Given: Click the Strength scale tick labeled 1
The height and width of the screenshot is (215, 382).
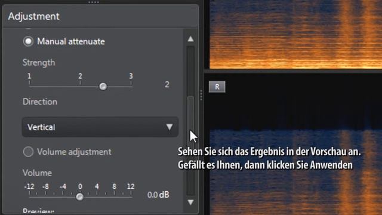Looking at the screenshot, I should 29,76.
